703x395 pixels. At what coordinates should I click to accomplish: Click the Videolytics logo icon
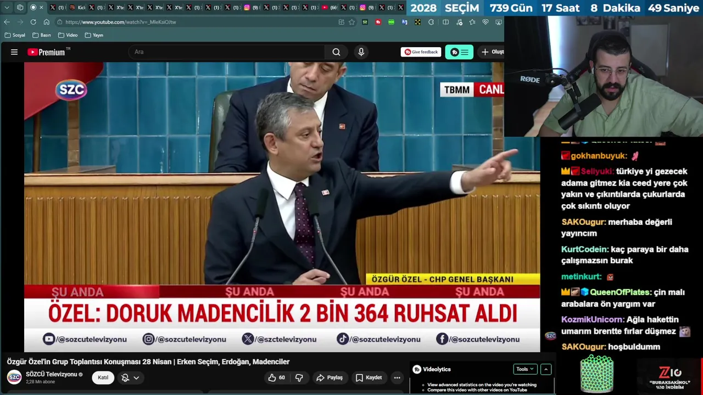417,369
